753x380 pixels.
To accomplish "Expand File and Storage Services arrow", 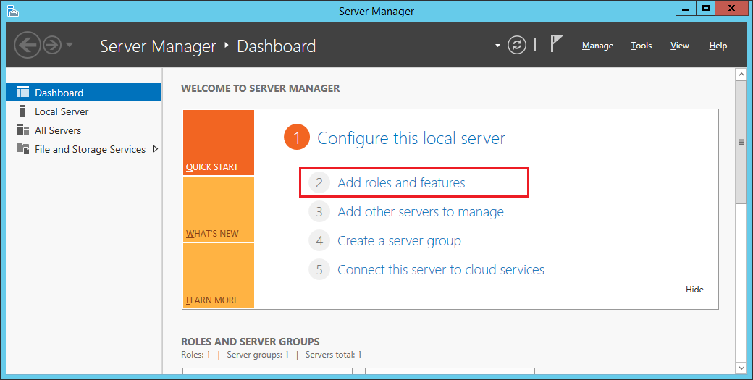I will pos(155,149).
